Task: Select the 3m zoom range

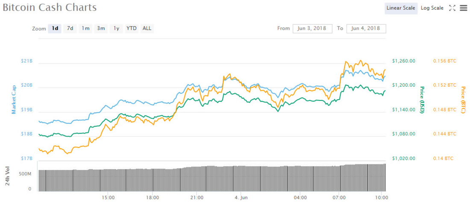Action: (101, 29)
